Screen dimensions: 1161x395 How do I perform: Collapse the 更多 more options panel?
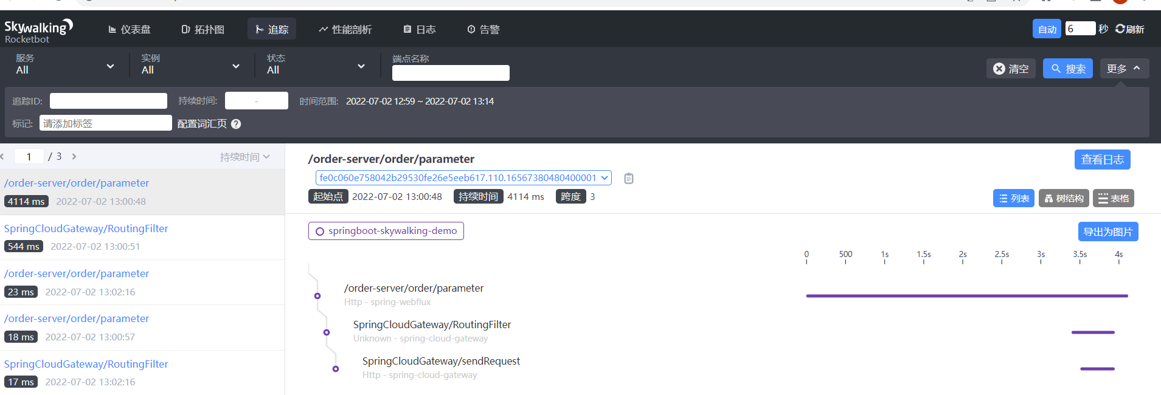(1125, 69)
